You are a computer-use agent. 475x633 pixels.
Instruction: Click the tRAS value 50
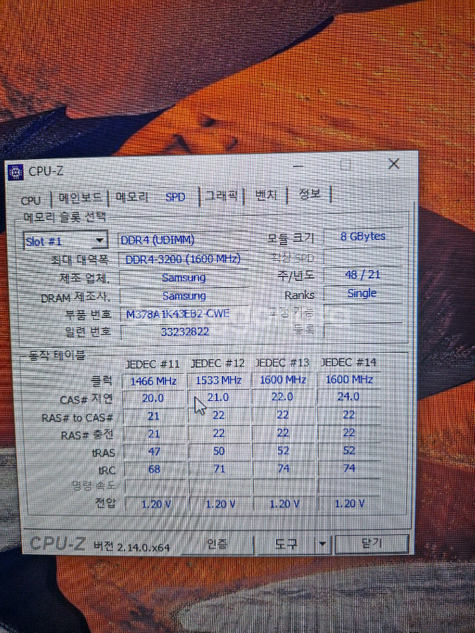(x=219, y=451)
